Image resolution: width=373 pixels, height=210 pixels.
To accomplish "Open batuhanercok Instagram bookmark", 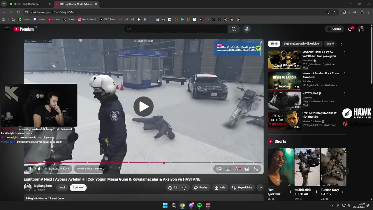I will click(x=87, y=20).
